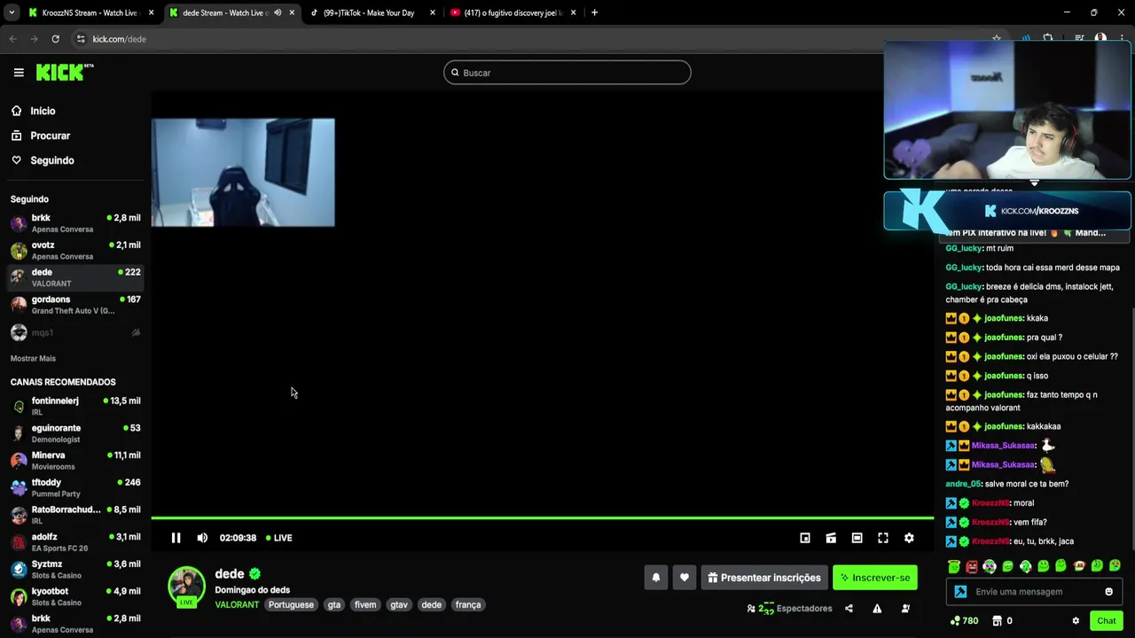Follow dede with the heart button
The image size is (1135, 638).
[684, 578]
